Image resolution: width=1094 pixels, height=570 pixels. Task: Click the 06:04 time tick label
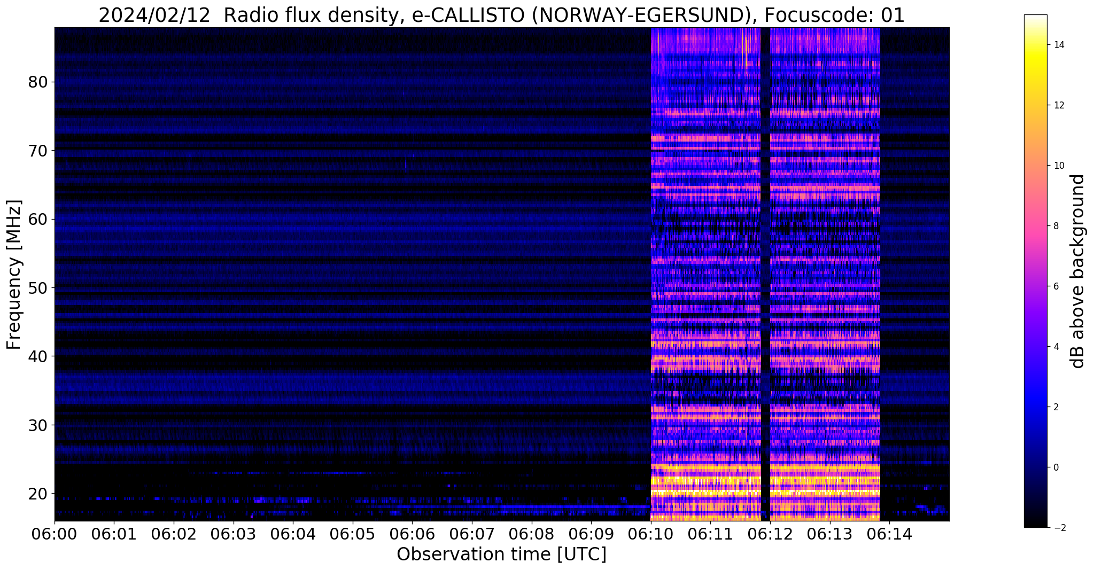293,533
